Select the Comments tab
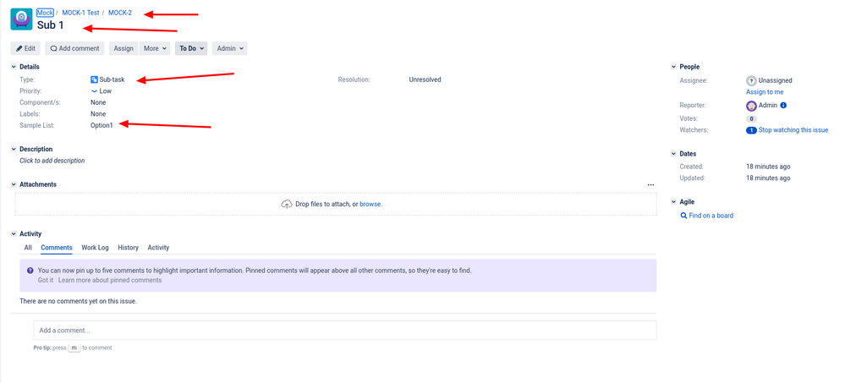This screenshot has width=845, height=383. tap(57, 248)
